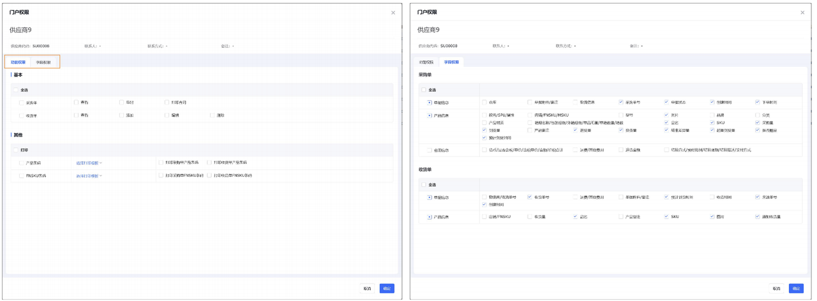Switch to 功能权限 tab in right dialog
This screenshot has height=301, width=817.
[x=426, y=62]
